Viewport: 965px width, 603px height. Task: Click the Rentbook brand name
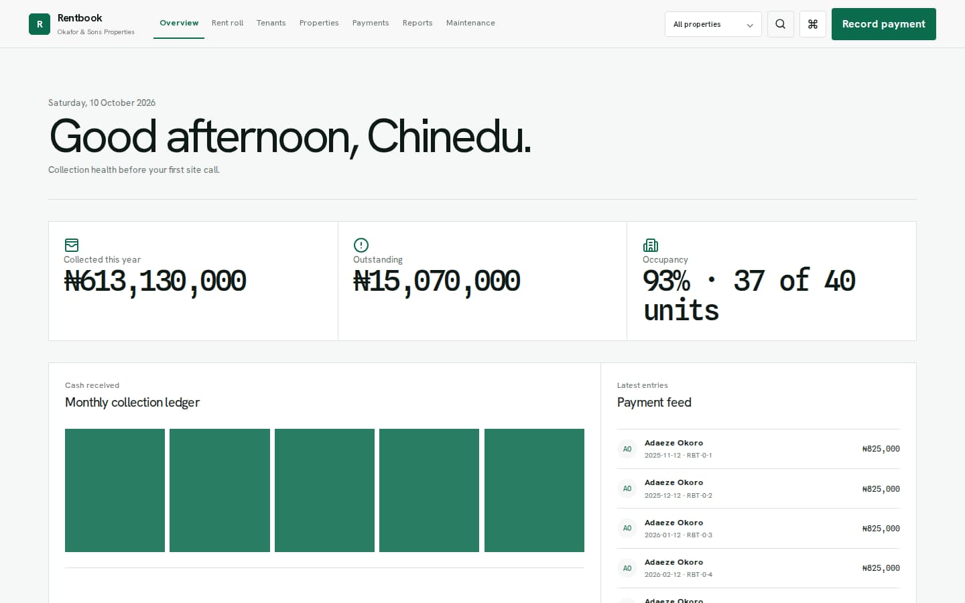coord(80,18)
